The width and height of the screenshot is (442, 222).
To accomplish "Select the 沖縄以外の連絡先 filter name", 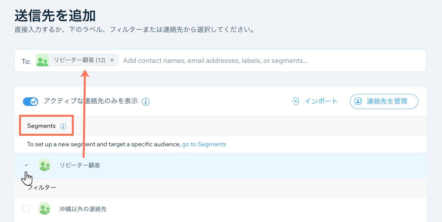I will [83, 209].
